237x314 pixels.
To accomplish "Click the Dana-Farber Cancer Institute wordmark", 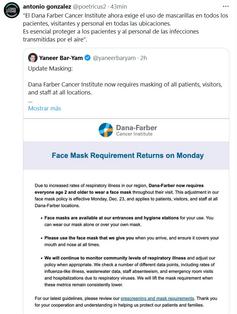I will coord(136,130).
